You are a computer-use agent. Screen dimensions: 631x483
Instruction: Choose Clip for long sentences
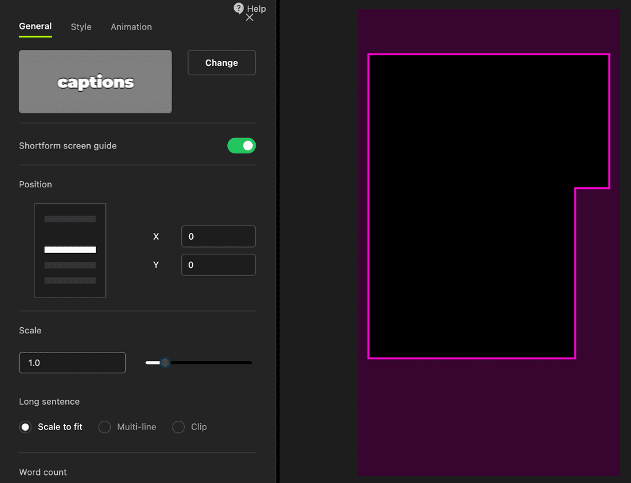pyautogui.click(x=178, y=426)
